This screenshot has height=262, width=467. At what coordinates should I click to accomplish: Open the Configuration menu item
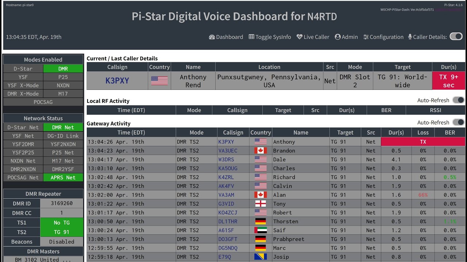pos(386,37)
